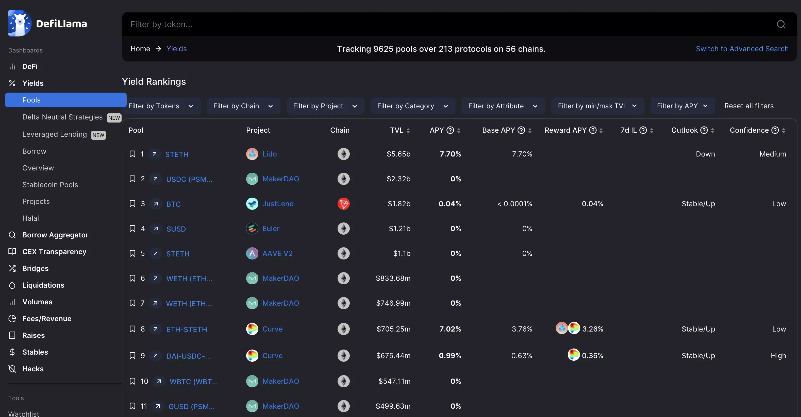
Task: Go to Leveraged Lending page
Action: click(x=54, y=134)
